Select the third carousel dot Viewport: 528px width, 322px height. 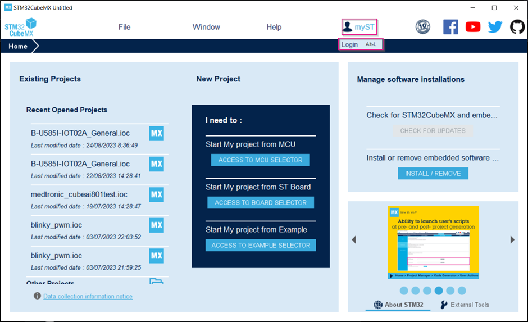(x=427, y=291)
